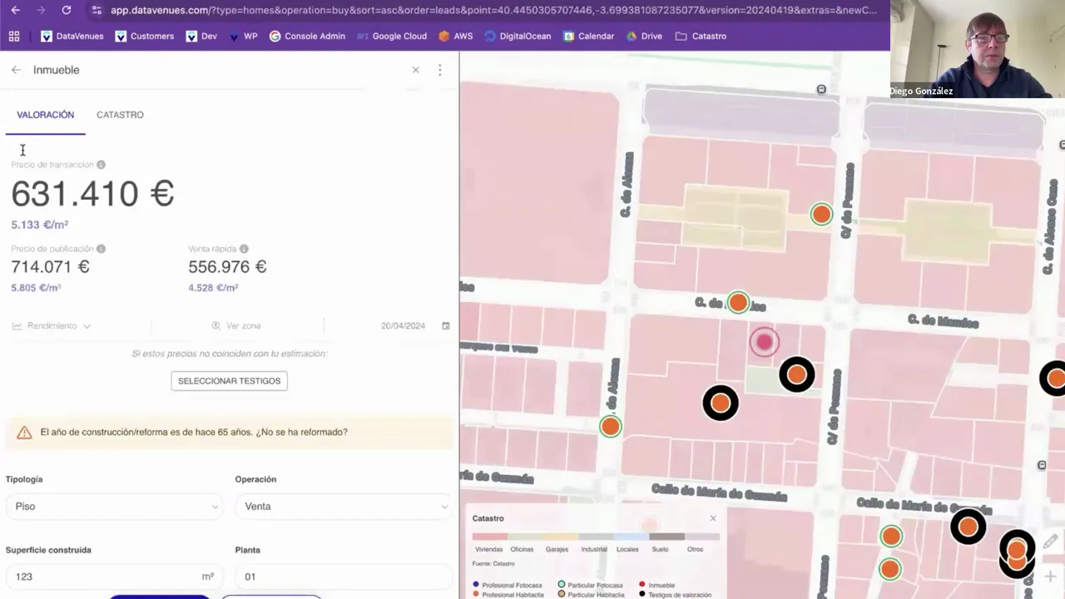The width and height of the screenshot is (1065, 599).
Task: Open Calendar from the top navigation bar
Action: coord(588,36)
